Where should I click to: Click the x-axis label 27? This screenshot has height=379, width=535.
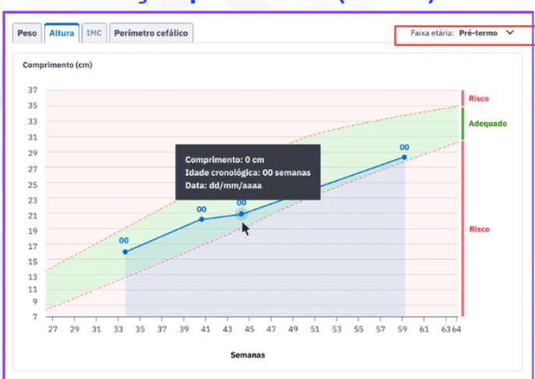[52, 329]
